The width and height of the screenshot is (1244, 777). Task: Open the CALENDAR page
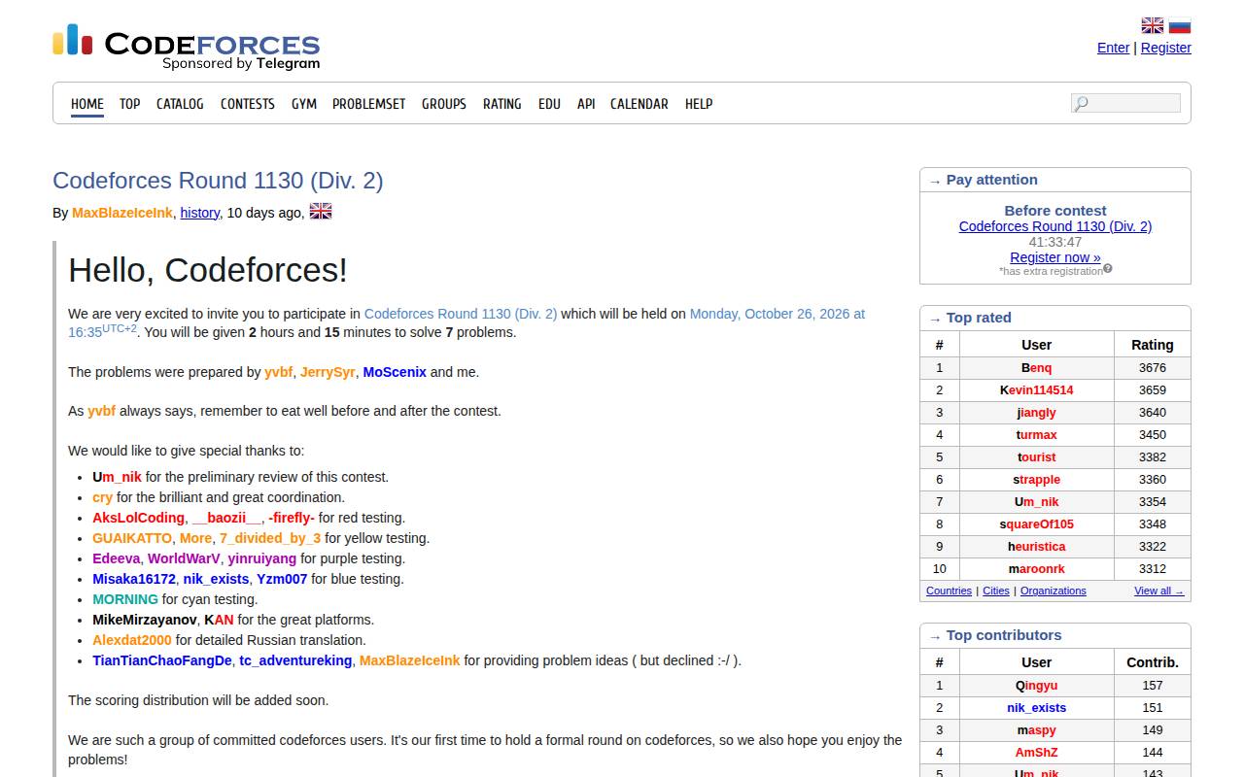[x=639, y=104]
